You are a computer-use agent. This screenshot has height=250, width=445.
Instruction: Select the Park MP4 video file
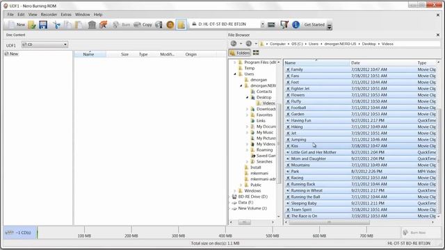360,172
